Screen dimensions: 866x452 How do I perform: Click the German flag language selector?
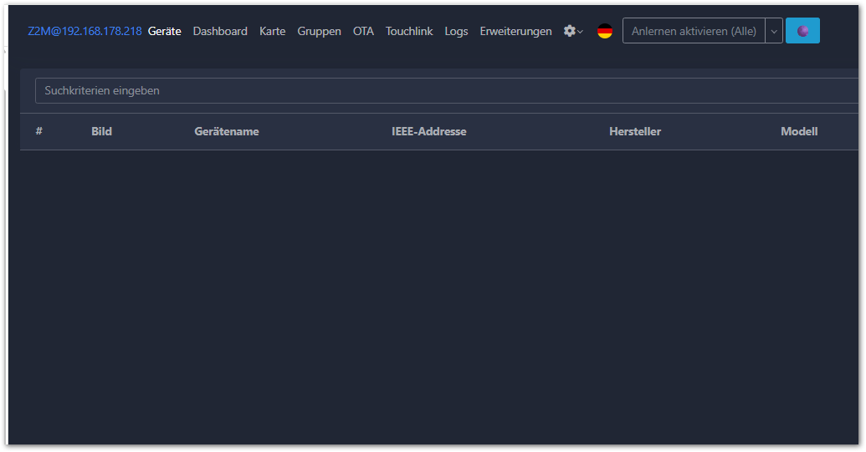[x=604, y=31]
